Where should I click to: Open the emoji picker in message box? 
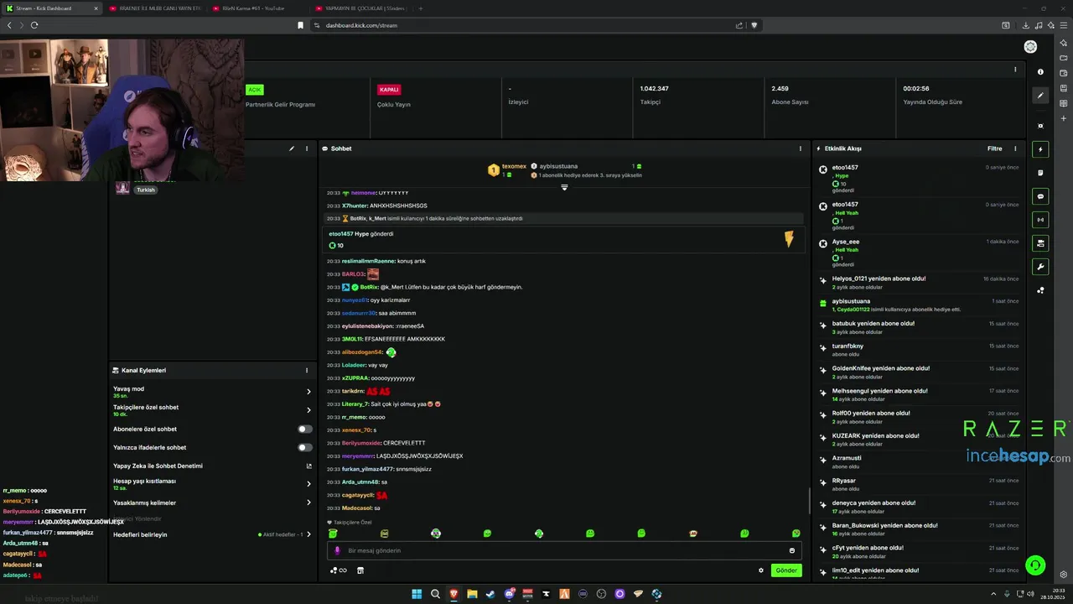click(x=791, y=550)
